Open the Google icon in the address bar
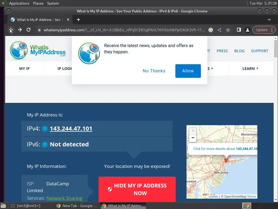Viewport: 278px width, 209px height. pos(211,30)
